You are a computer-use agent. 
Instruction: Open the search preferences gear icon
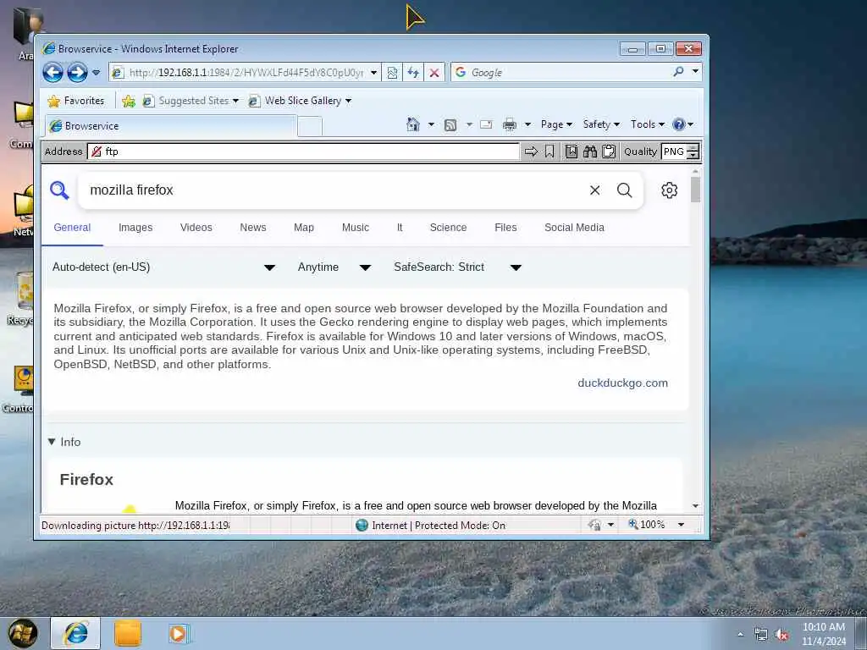(669, 190)
